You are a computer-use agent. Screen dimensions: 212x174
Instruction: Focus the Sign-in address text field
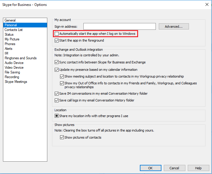119,27
